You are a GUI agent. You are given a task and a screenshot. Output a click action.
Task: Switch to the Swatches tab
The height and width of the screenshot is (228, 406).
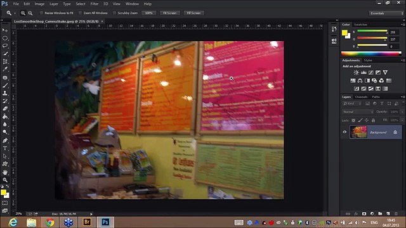pyautogui.click(x=360, y=25)
